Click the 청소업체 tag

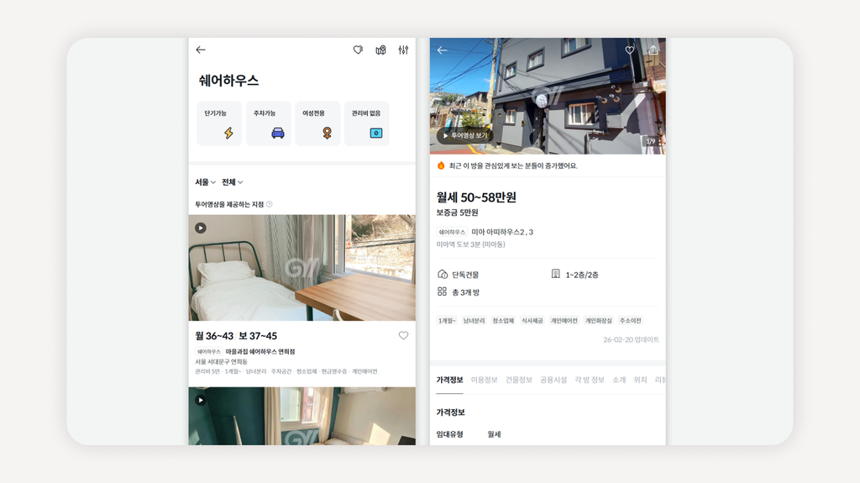(x=503, y=321)
